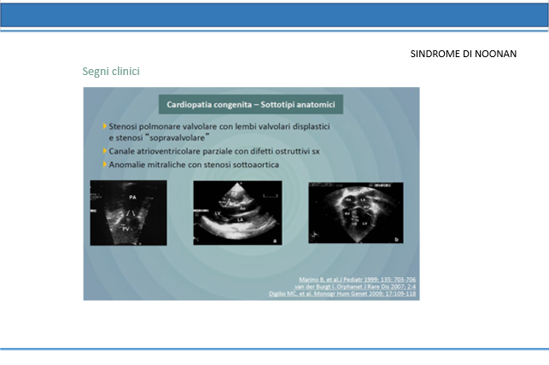This screenshot has height=365, width=549.
Task: Open the echocardiogram image labeled PA and PV
Action: click(x=128, y=212)
